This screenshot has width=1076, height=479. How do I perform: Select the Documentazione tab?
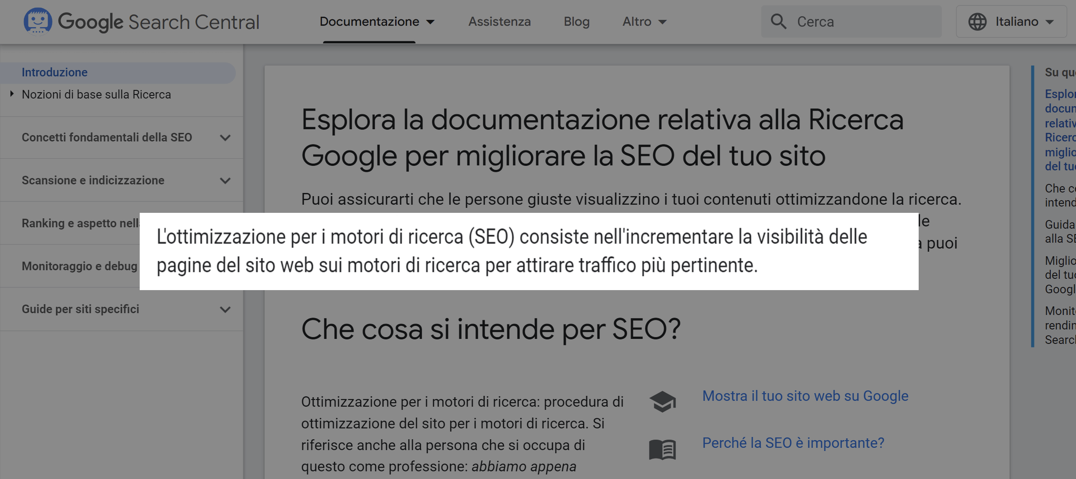(369, 22)
